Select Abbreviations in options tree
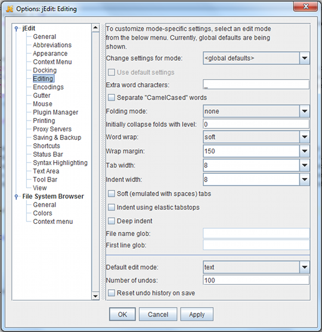Viewport: 322px width, 332px height. coord(52,45)
